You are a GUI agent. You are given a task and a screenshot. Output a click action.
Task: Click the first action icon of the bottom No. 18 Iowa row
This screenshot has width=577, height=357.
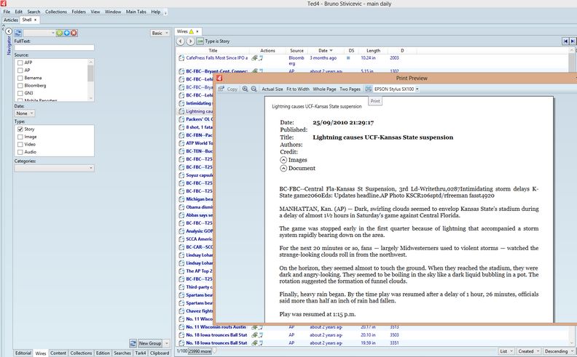(254, 342)
